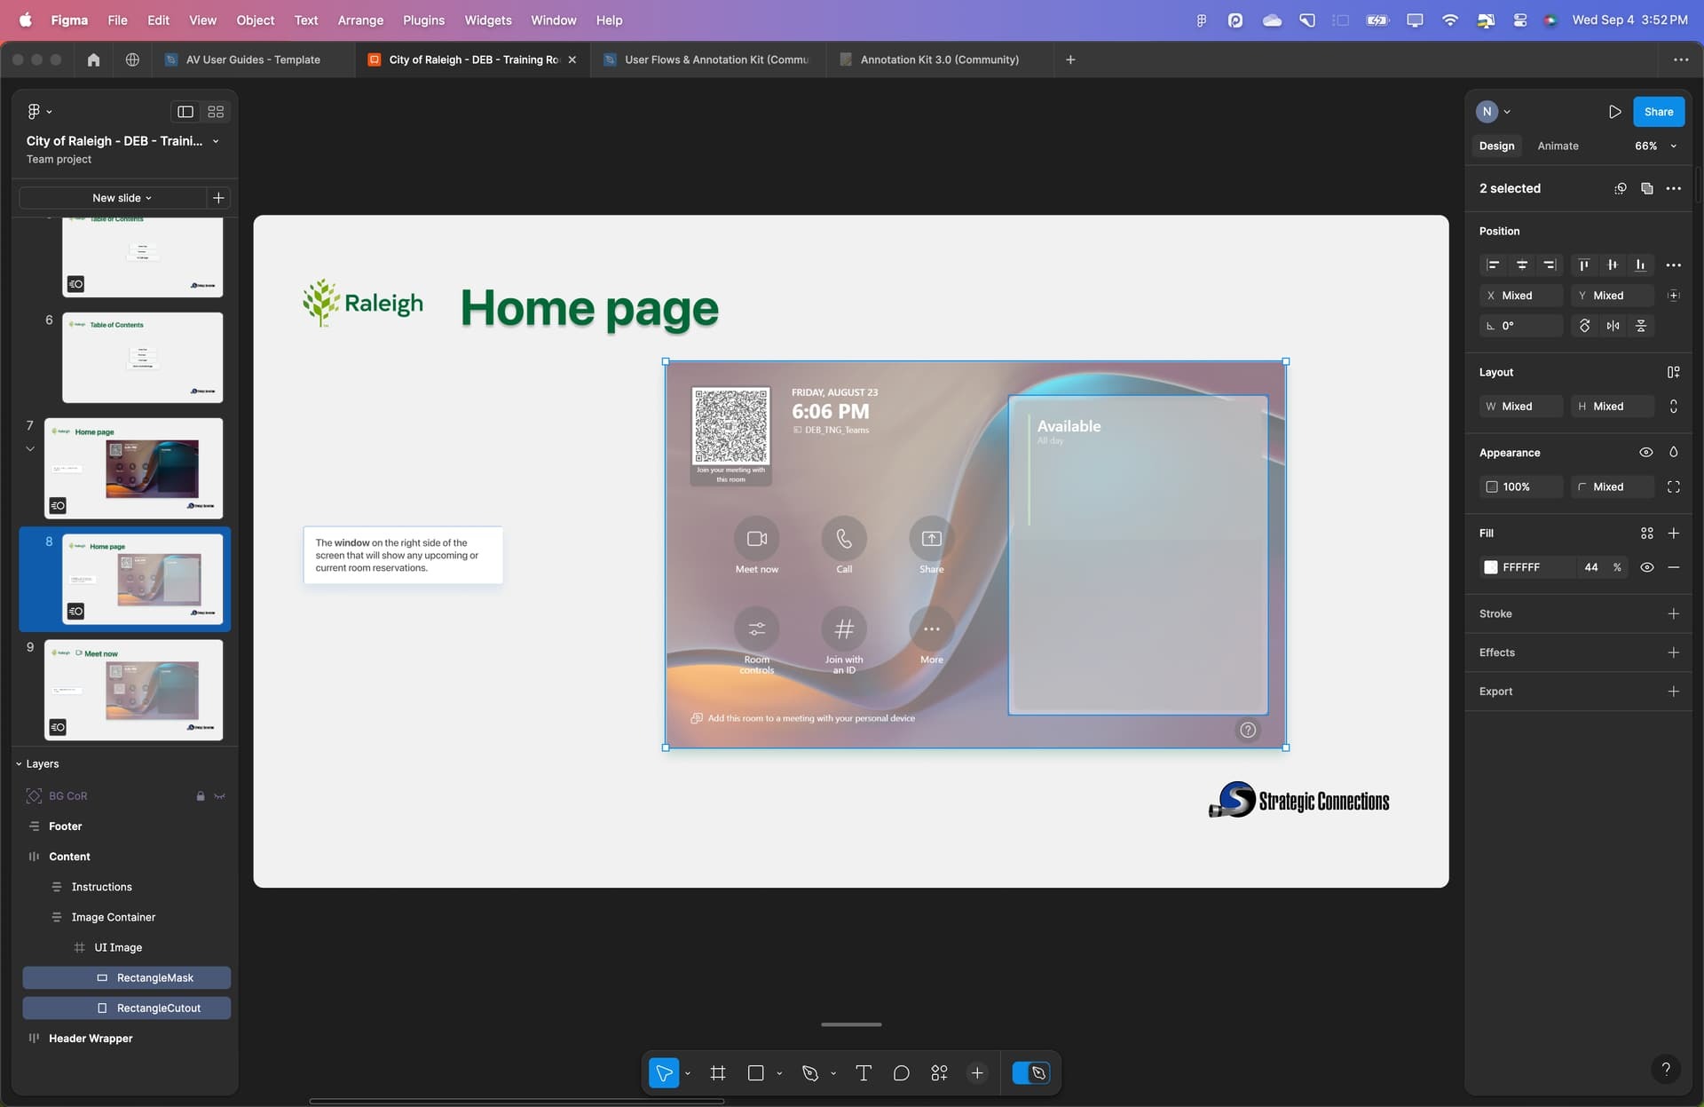Select the Pen tool
The width and height of the screenshot is (1704, 1107).
pyautogui.click(x=810, y=1073)
